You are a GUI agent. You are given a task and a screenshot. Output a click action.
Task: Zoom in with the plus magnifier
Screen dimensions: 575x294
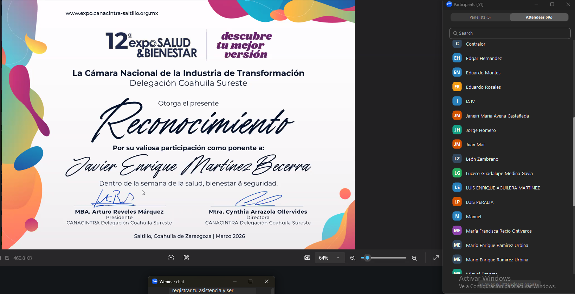coord(414,258)
